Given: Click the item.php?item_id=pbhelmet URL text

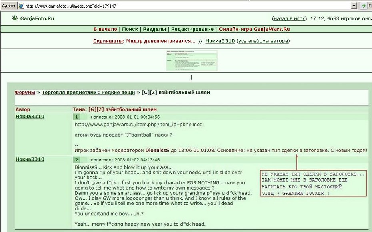Looking at the screenshot, I should tap(138, 125).
